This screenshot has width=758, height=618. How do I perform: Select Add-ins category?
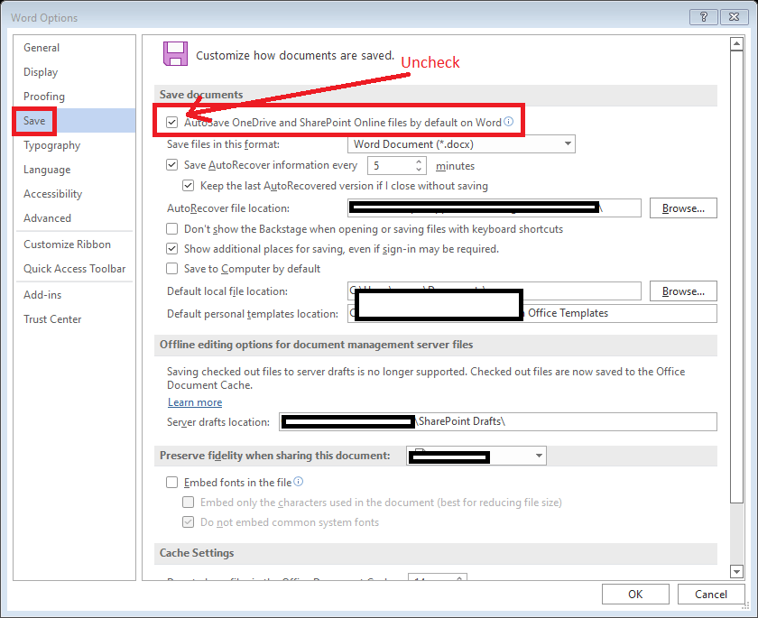[x=42, y=295]
